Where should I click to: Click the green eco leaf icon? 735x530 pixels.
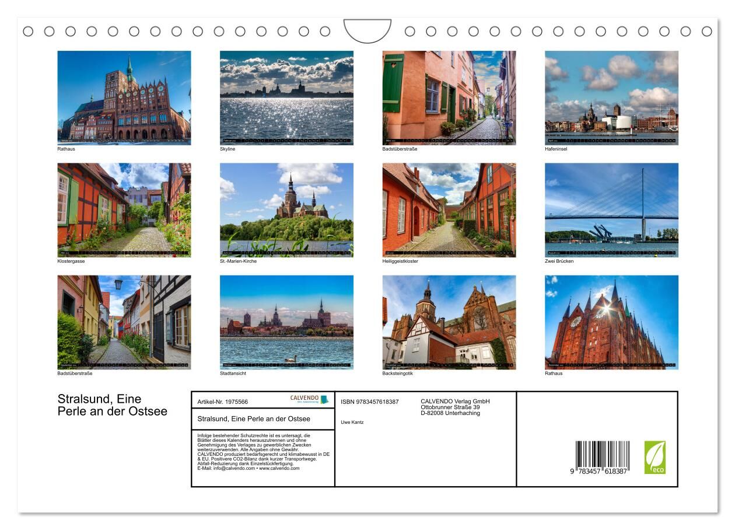point(654,457)
